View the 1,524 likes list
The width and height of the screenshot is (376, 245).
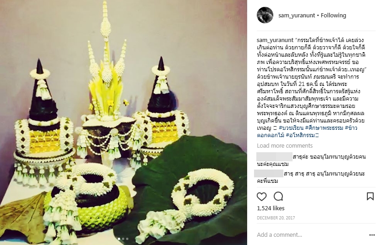[x=271, y=208]
